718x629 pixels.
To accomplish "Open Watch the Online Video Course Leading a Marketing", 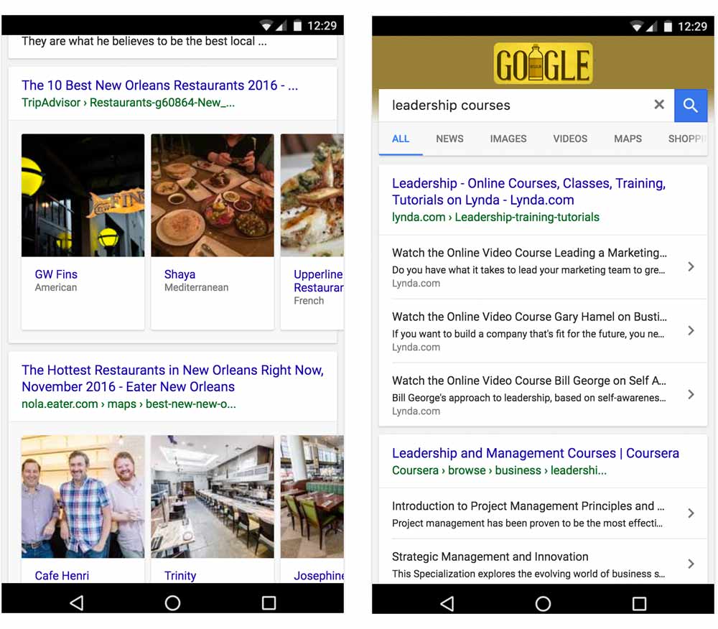I will tap(543, 267).
